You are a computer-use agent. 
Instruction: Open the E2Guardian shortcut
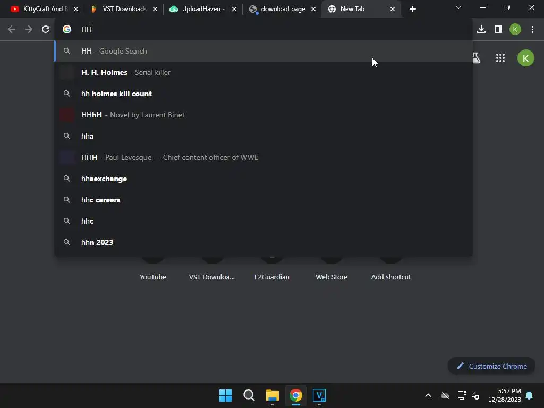point(271,277)
